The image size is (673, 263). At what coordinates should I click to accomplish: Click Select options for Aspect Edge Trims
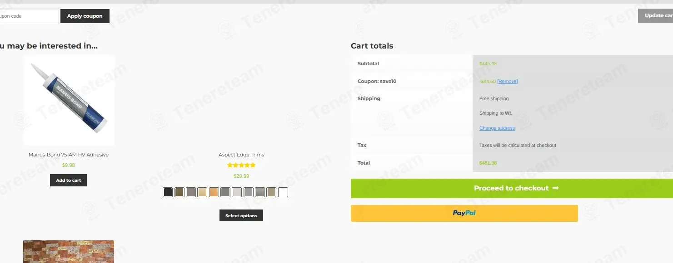coord(241,215)
